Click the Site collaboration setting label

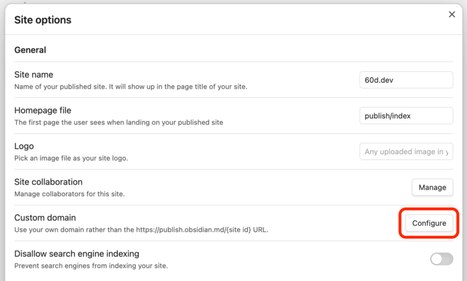48,182
